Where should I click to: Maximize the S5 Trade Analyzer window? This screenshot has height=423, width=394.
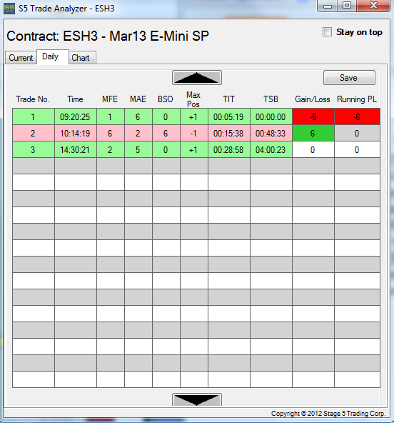point(347,6)
